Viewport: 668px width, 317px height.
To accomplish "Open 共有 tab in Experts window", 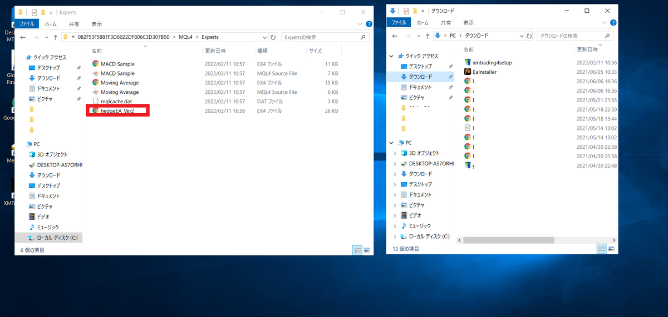I will pos(74,24).
